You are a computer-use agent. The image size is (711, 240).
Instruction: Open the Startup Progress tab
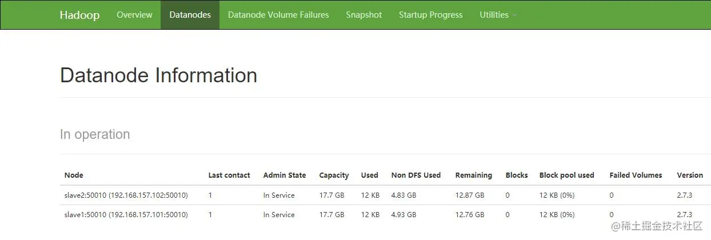pos(430,15)
